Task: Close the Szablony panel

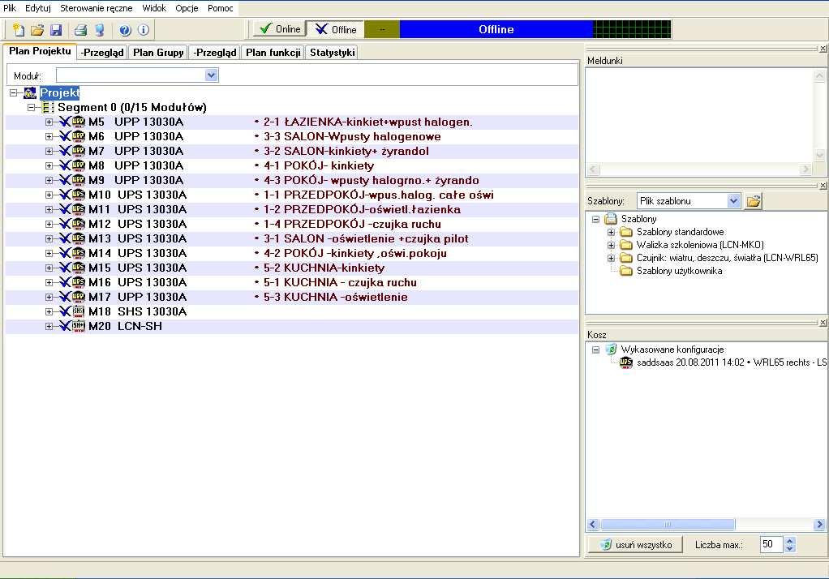Action: click(x=823, y=186)
